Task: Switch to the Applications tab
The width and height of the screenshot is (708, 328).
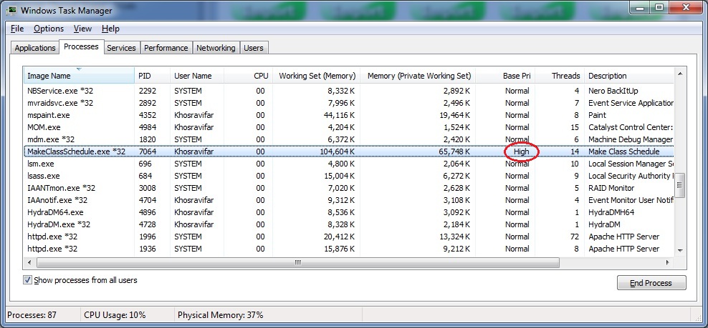Action: point(35,48)
